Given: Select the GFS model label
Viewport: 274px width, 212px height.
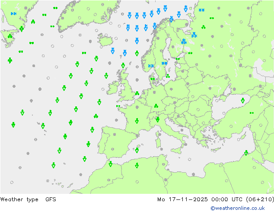Looking at the screenshot, I should (x=51, y=199).
